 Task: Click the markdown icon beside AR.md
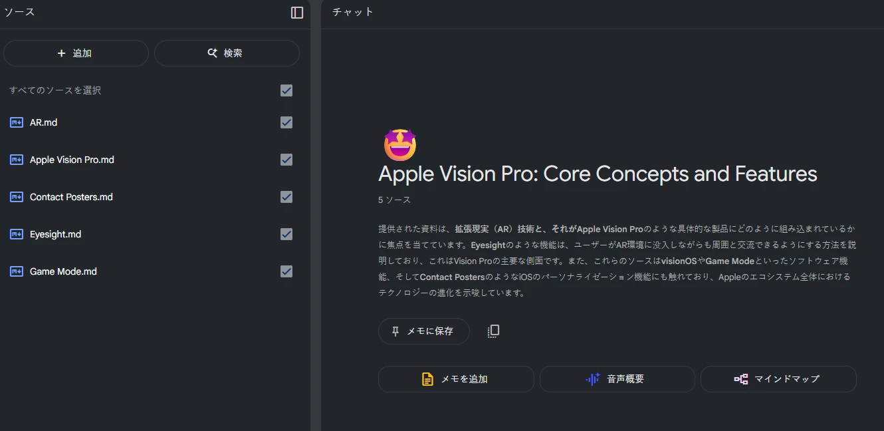17,122
